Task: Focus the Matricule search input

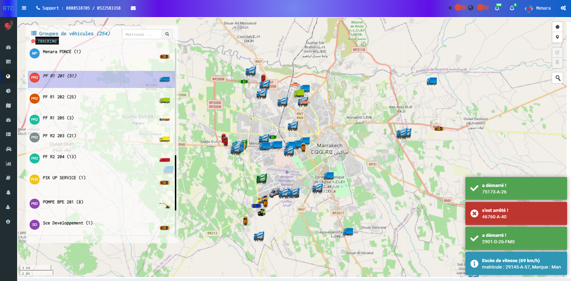Action: [142, 34]
